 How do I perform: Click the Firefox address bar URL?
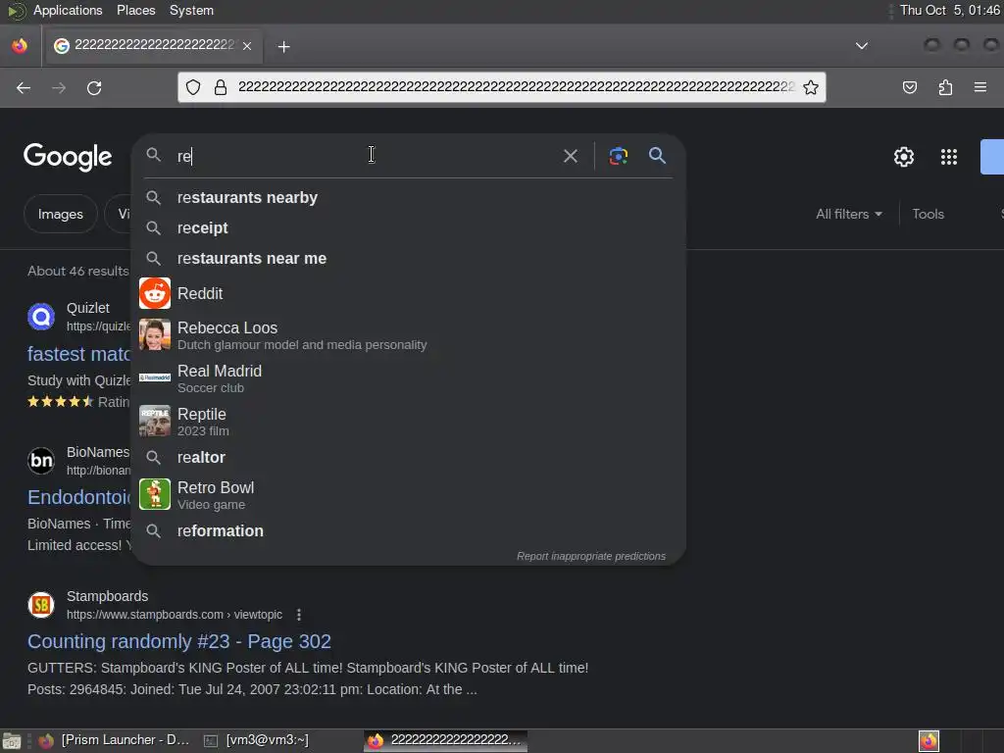[516, 87]
